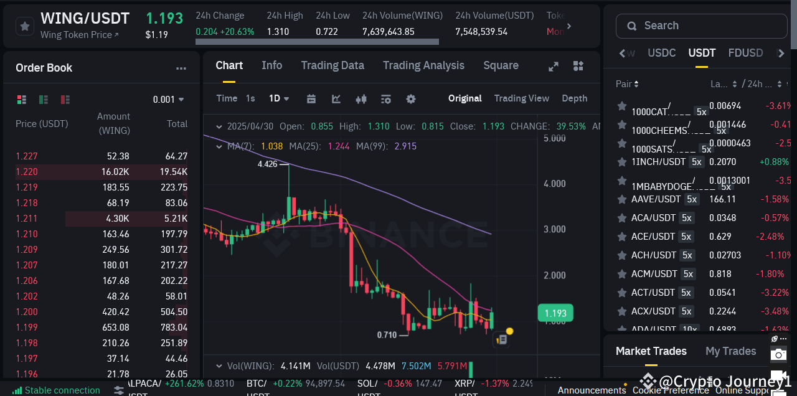Collapse the MA indicator row chevron

(x=219, y=146)
